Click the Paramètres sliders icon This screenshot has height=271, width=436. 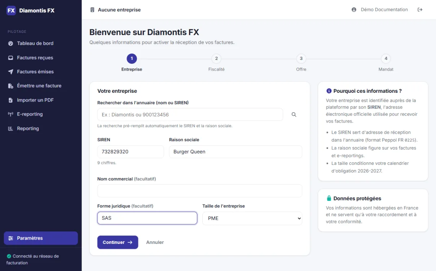pos(11,238)
